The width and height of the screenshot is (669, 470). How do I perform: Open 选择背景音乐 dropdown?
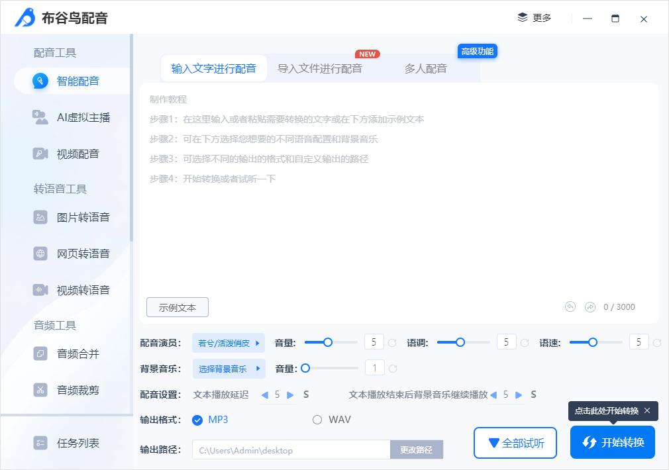[x=229, y=369]
